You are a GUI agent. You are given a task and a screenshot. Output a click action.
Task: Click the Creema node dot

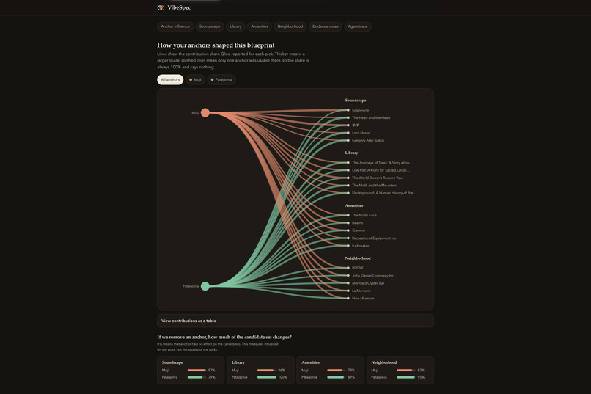click(348, 230)
